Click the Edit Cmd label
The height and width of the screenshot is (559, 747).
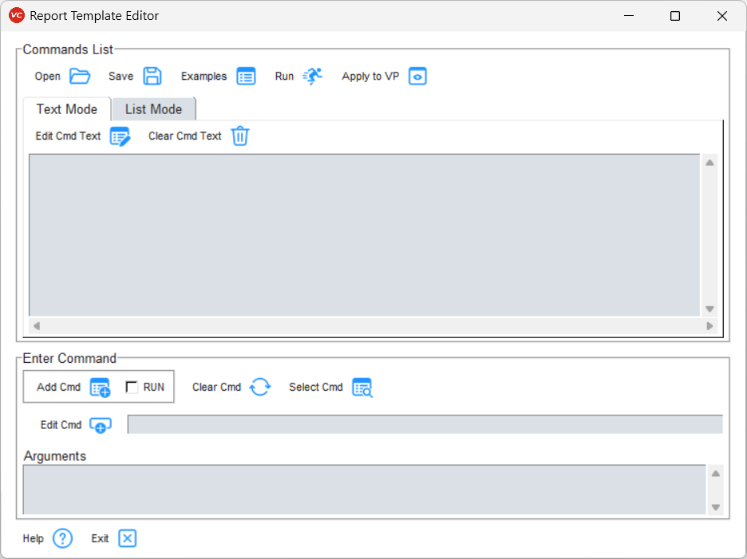pos(61,425)
